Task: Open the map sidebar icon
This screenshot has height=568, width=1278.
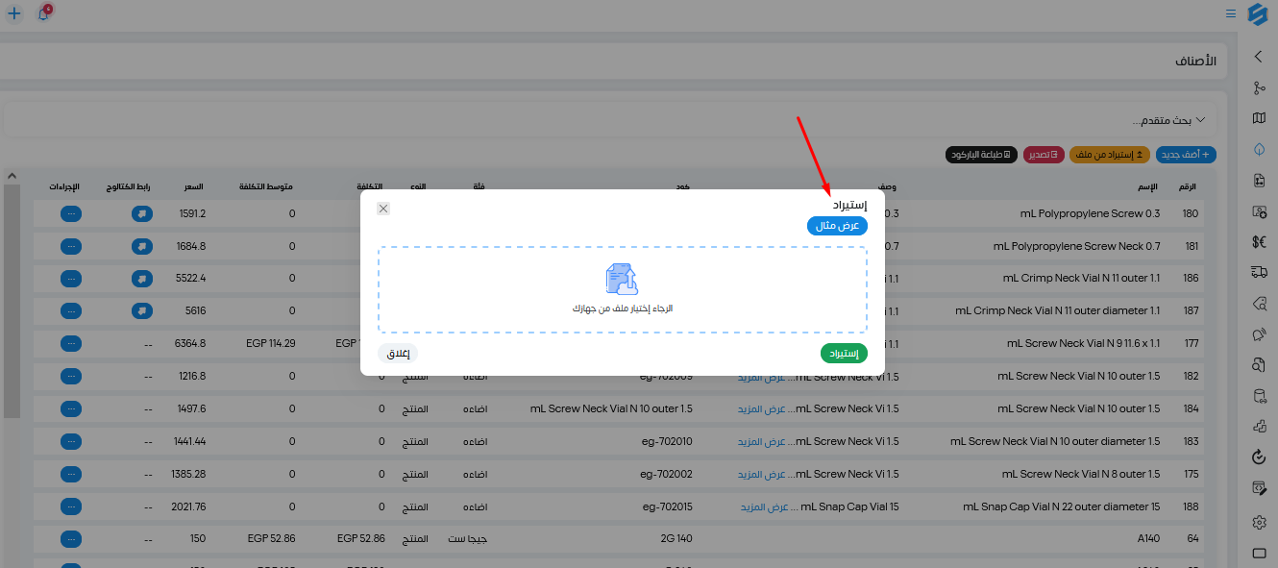Action: pos(1259,118)
